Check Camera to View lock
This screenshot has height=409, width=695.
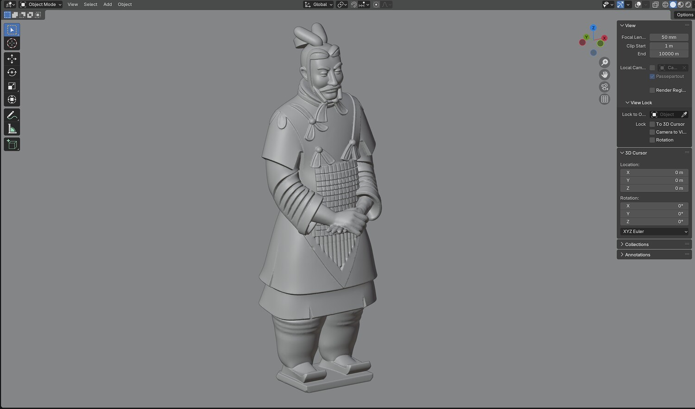pos(652,132)
